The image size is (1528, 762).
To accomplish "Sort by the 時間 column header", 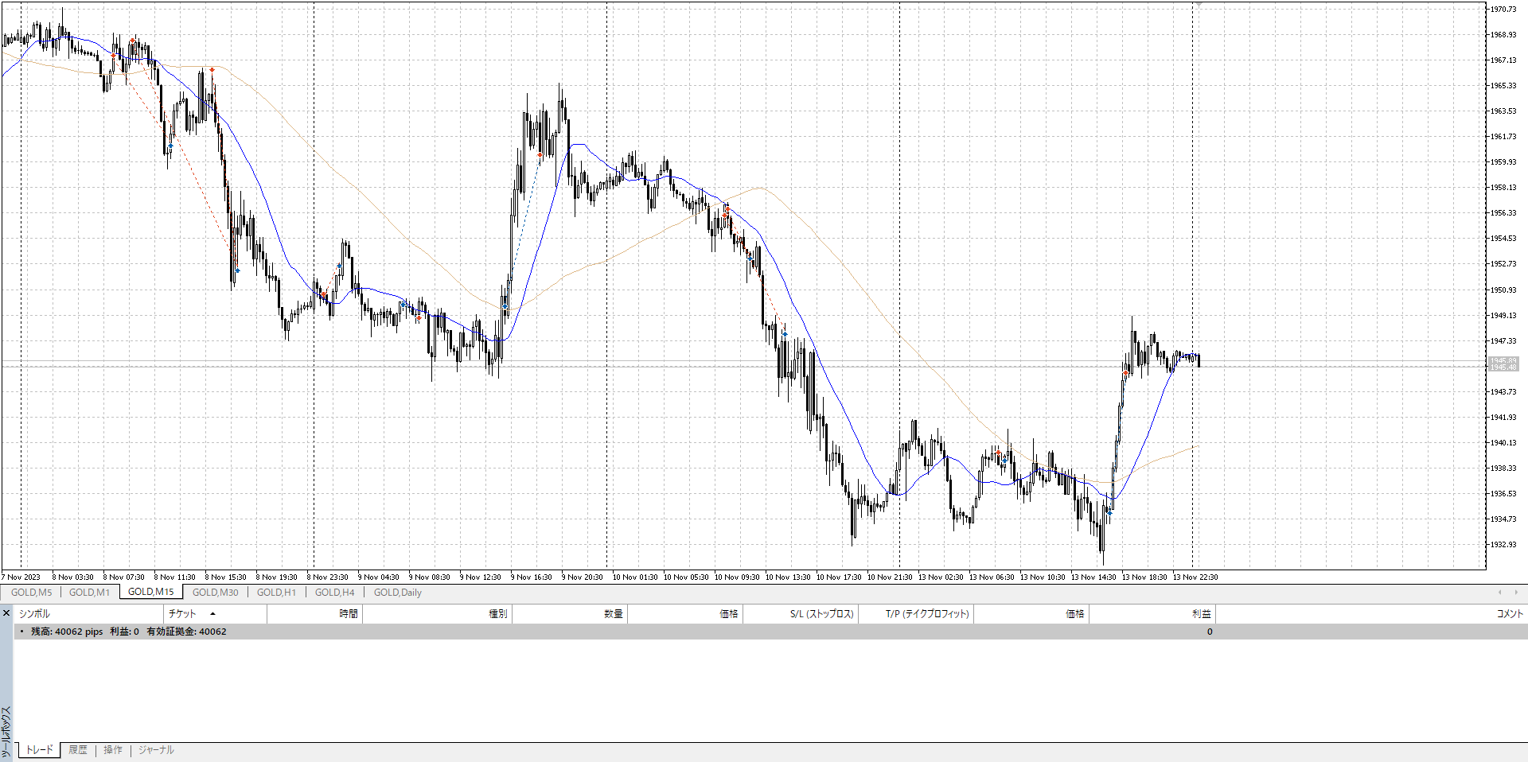I will click(348, 614).
